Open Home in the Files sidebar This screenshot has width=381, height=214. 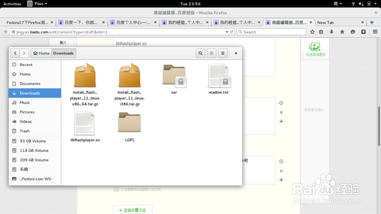pyautogui.click(x=35, y=74)
